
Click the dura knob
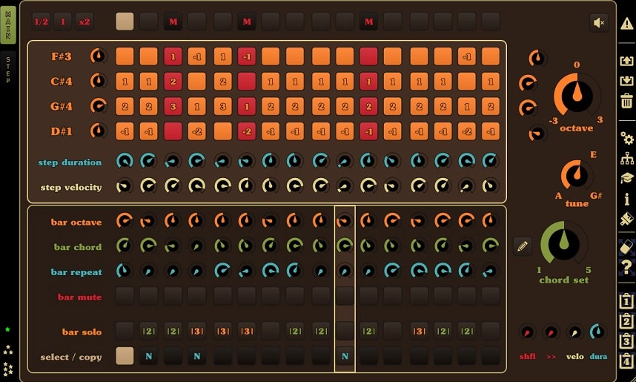(x=598, y=332)
